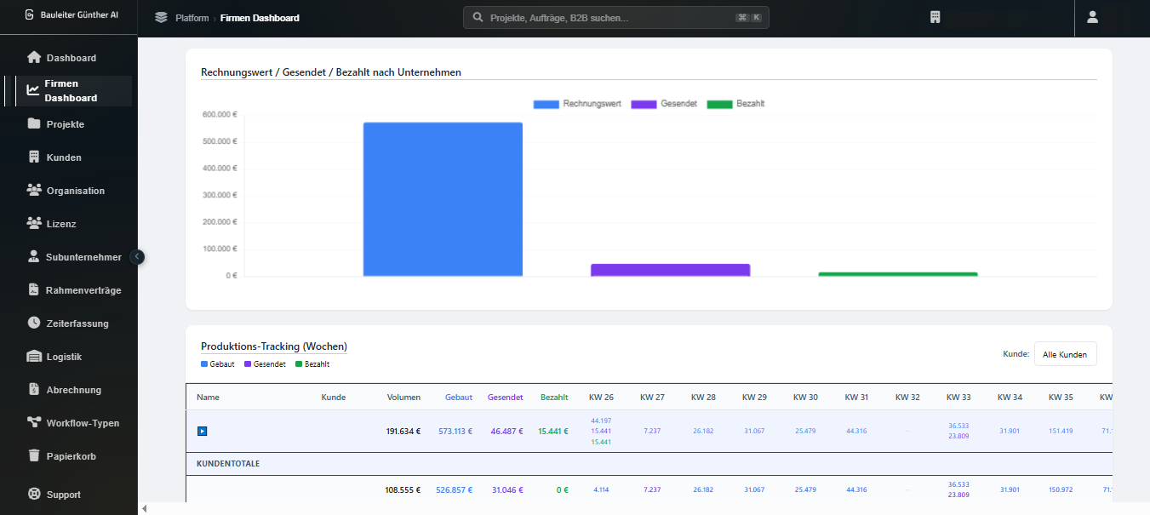Toggle Gesendet legend in bar chart
This screenshot has height=515, width=1150.
tap(664, 104)
